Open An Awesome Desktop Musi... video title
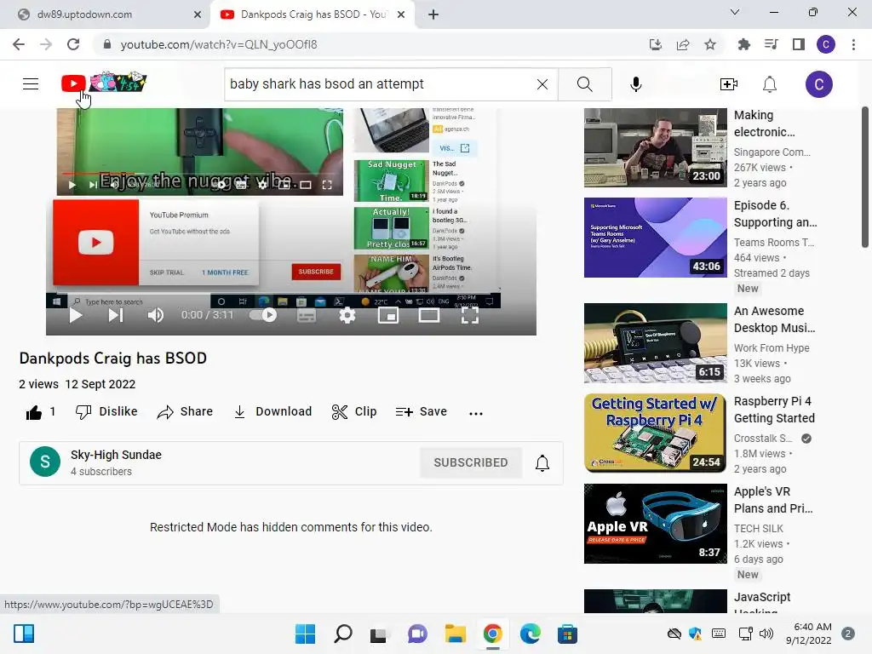The image size is (872, 654). (774, 319)
